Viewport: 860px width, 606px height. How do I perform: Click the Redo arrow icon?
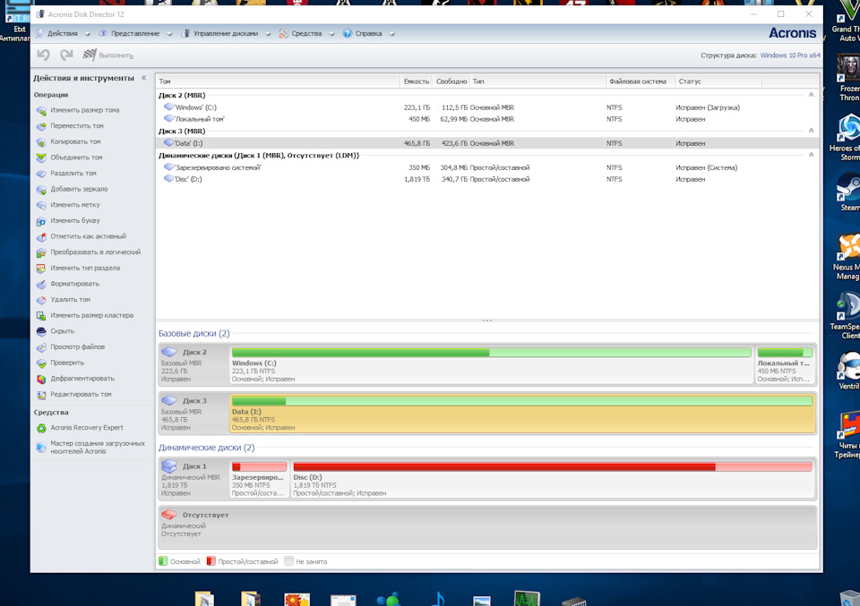tap(66, 55)
